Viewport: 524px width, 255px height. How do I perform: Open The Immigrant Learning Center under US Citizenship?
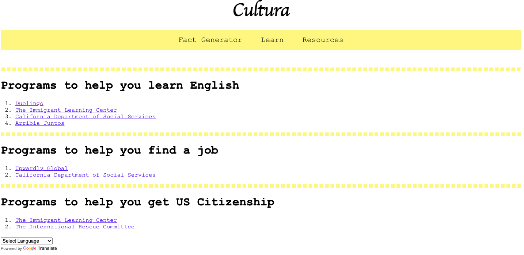(x=66, y=220)
